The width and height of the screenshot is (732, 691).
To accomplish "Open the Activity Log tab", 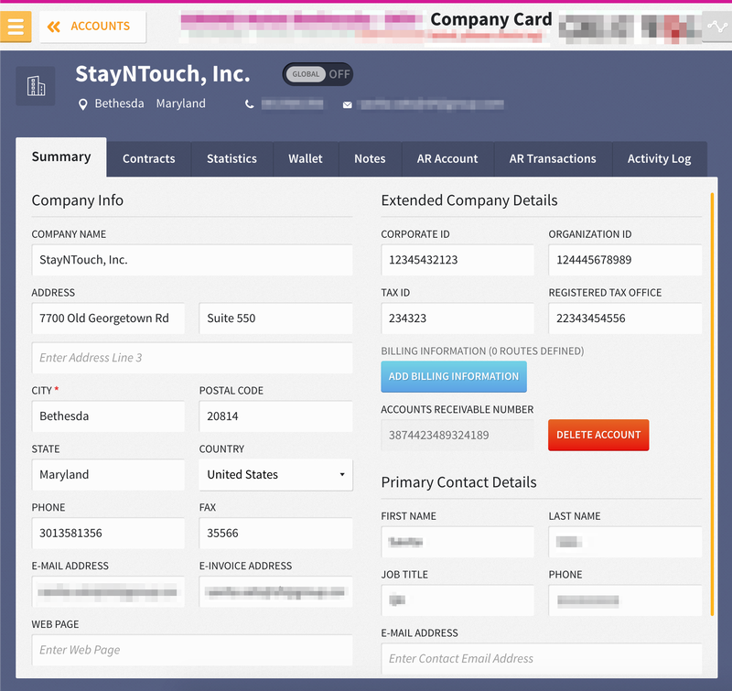I will (x=660, y=159).
